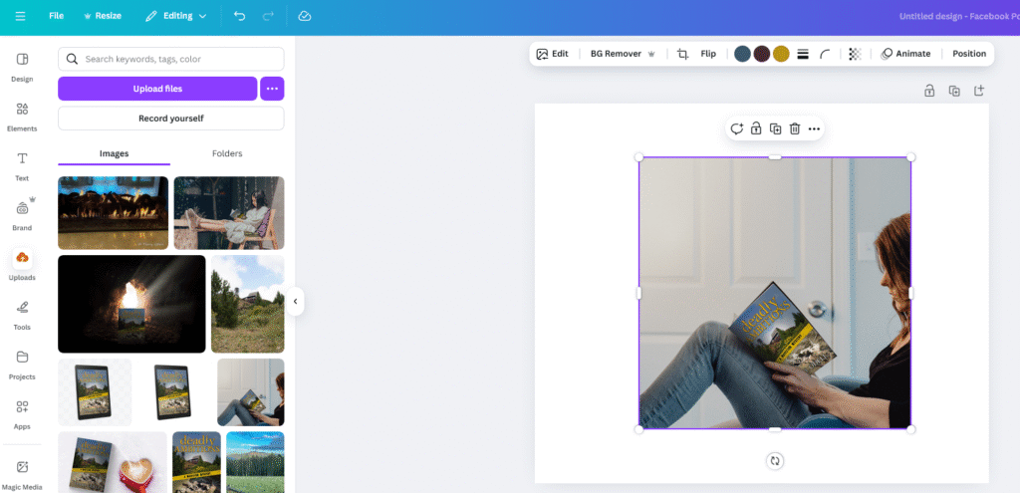Image resolution: width=1020 pixels, height=493 pixels.
Task: Click the crop icon in the image toolbar
Action: pyautogui.click(x=682, y=54)
